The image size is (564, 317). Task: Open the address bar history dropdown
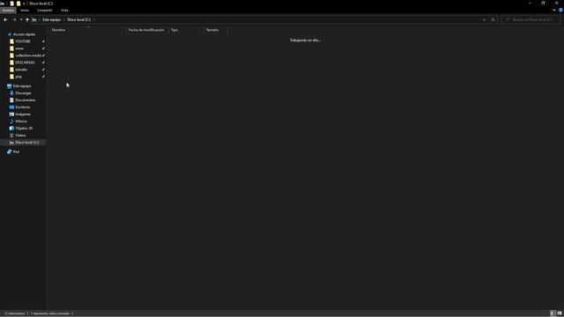pyautogui.click(x=484, y=19)
